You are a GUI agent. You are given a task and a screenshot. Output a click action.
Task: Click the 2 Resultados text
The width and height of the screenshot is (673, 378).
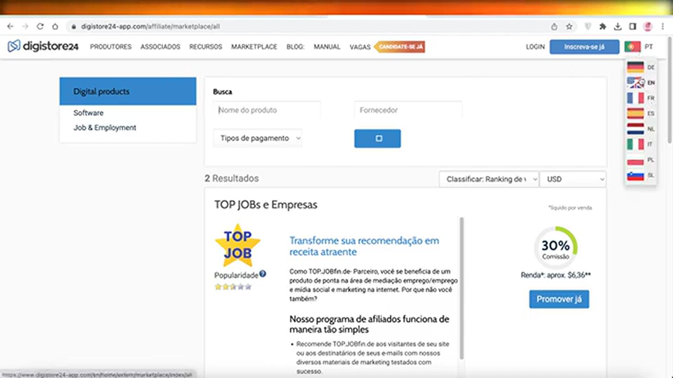[232, 178]
